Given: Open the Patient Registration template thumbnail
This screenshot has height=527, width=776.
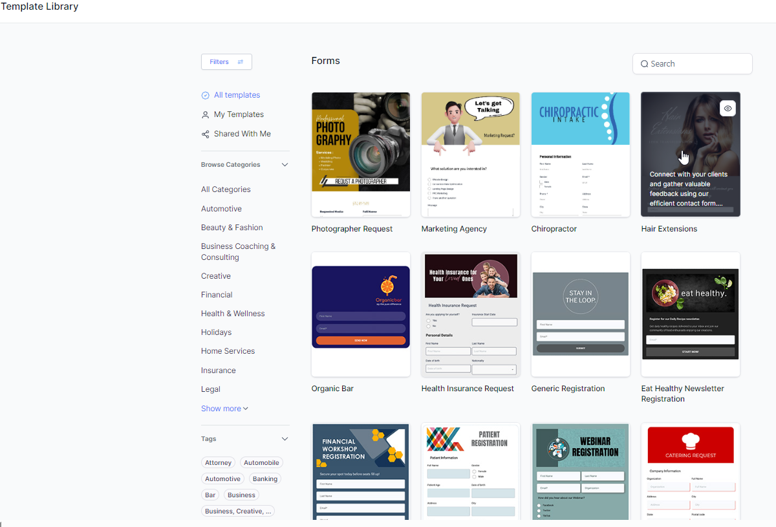Looking at the screenshot, I should point(471,471).
